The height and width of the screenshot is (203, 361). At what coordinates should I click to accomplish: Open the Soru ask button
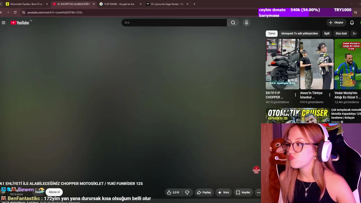point(223,193)
